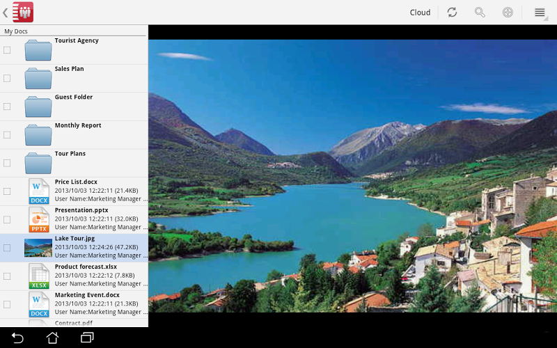Select the Marketing Event.docx checkbox

click(x=7, y=304)
